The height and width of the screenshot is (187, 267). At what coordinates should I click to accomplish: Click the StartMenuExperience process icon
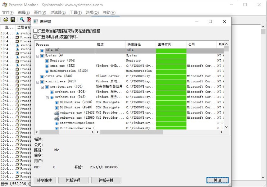[57, 123]
